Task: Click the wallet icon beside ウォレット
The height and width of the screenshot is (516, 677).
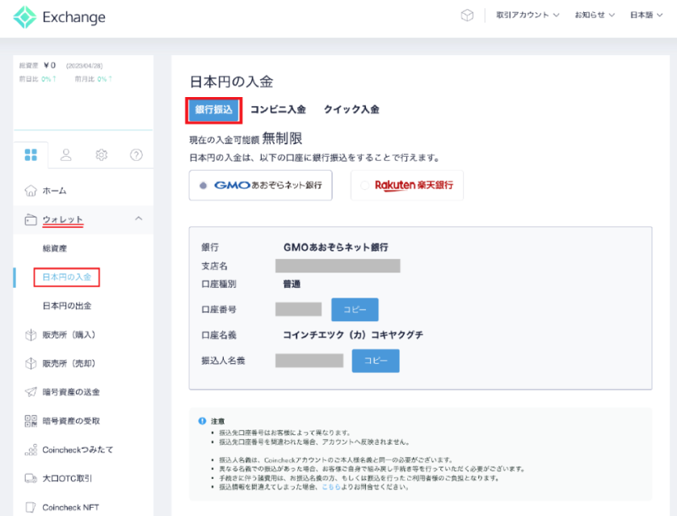Action: (31, 219)
